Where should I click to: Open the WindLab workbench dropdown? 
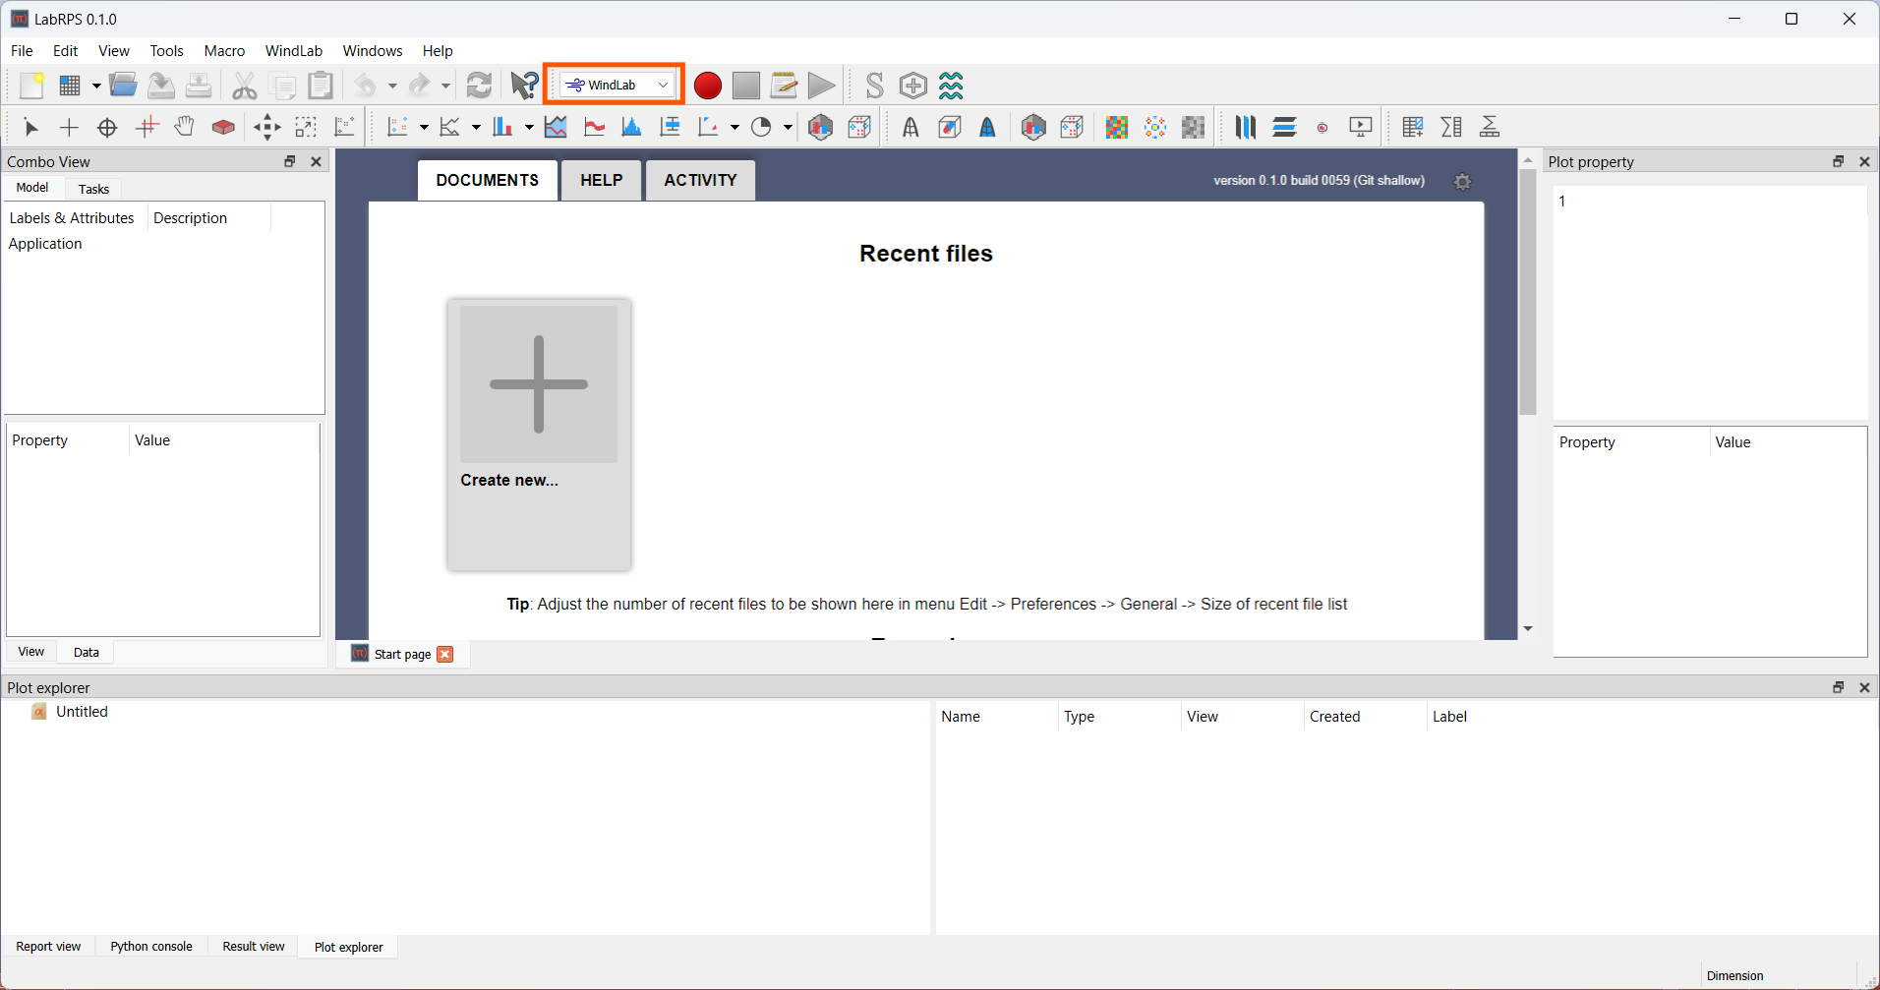(x=617, y=86)
